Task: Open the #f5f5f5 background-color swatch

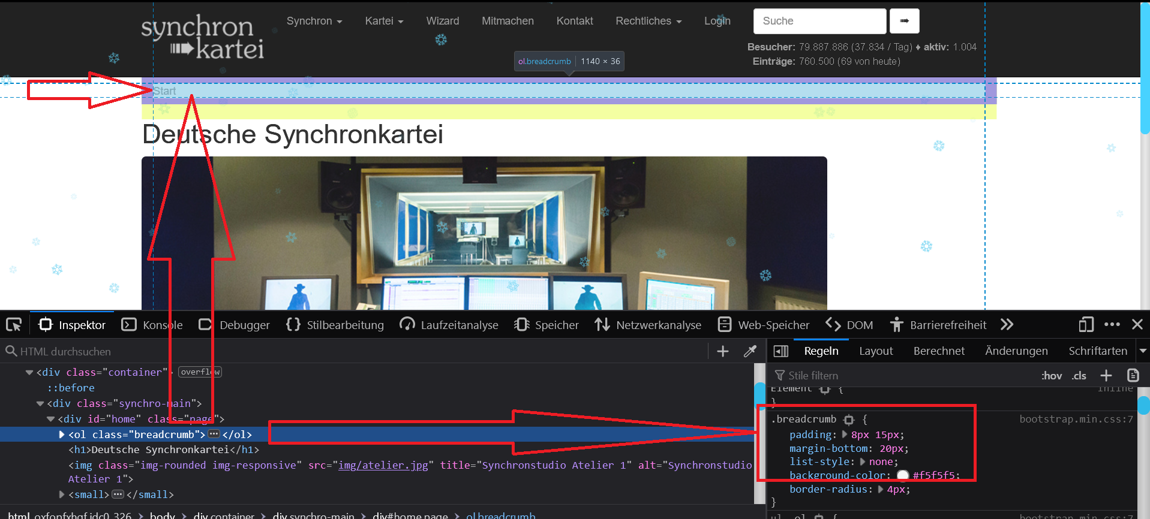Action: (x=903, y=475)
